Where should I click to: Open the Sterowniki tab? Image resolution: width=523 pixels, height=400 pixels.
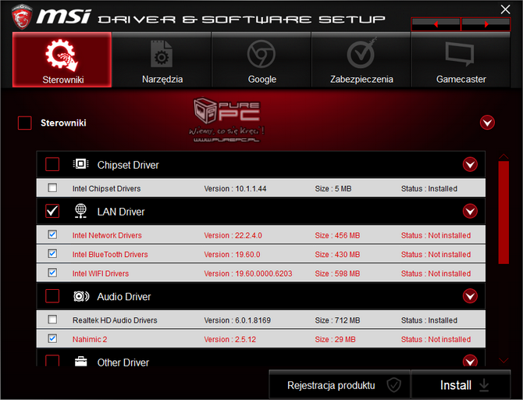pos(62,60)
